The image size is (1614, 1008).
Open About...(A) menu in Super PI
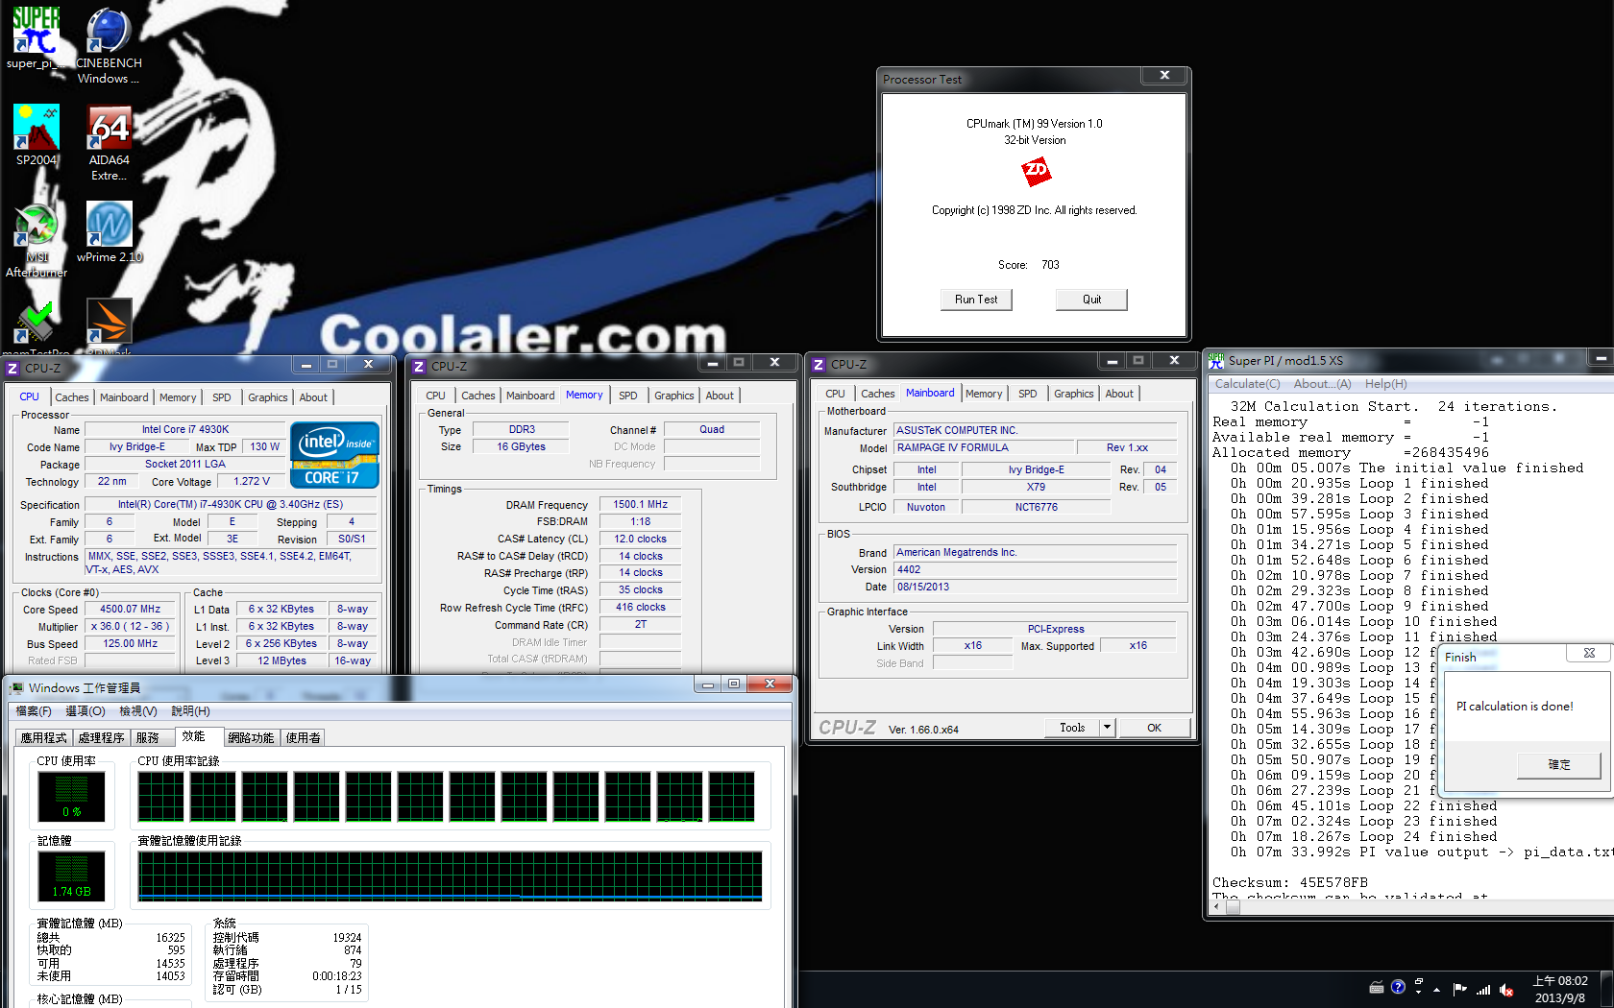pyautogui.click(x=1322, y=384)
